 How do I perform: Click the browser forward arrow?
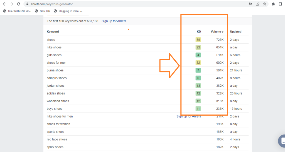point(12,4)
